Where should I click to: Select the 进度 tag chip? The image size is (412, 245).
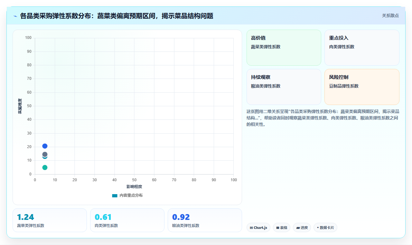[302, 228]
